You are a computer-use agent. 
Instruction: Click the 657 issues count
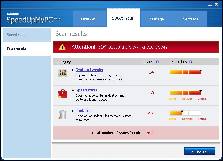(x=150, y=113)
